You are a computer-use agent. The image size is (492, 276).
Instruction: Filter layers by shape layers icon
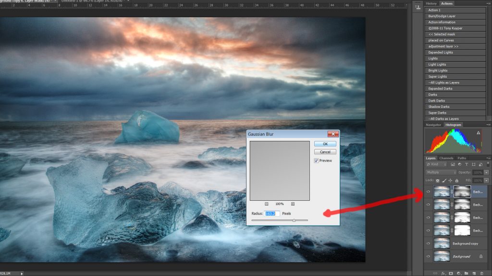[x=473, y=164]
